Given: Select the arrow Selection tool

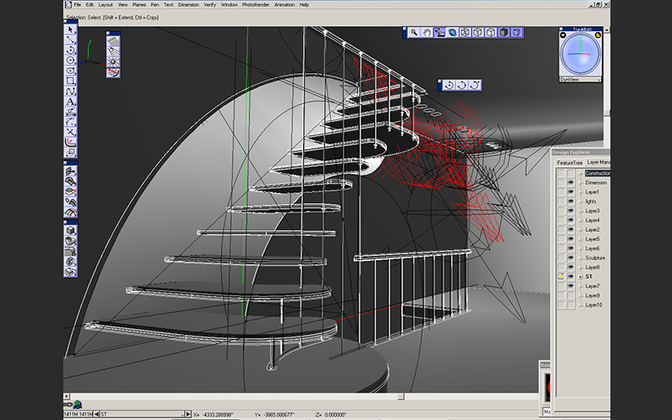Looking at the screenshot, I should point(71,28).
